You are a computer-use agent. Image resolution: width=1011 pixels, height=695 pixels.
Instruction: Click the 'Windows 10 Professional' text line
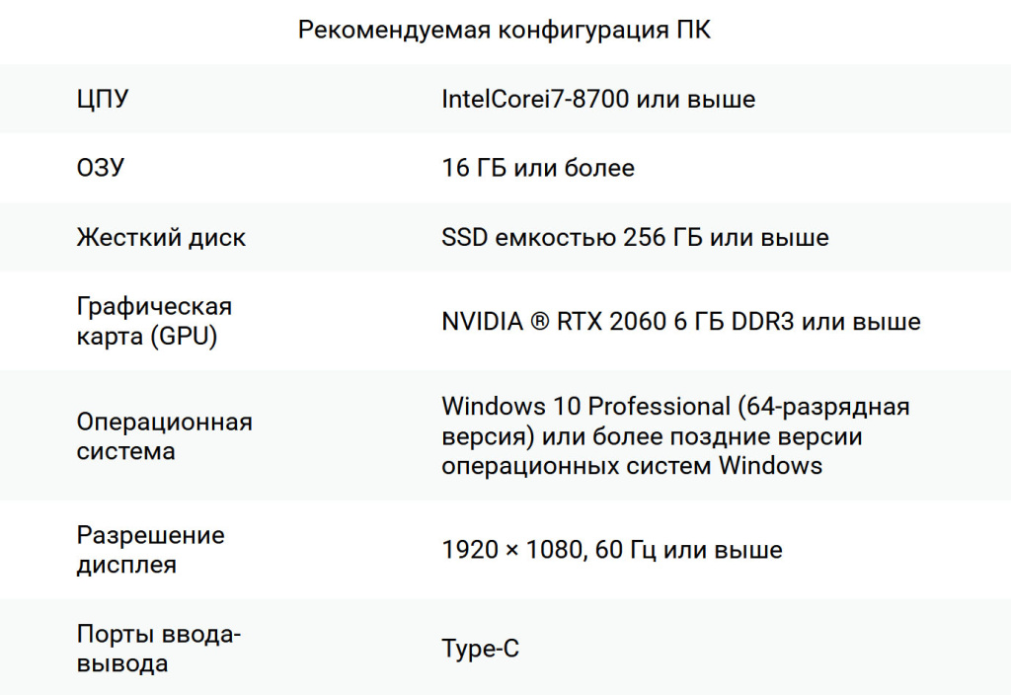coord(583,406)
